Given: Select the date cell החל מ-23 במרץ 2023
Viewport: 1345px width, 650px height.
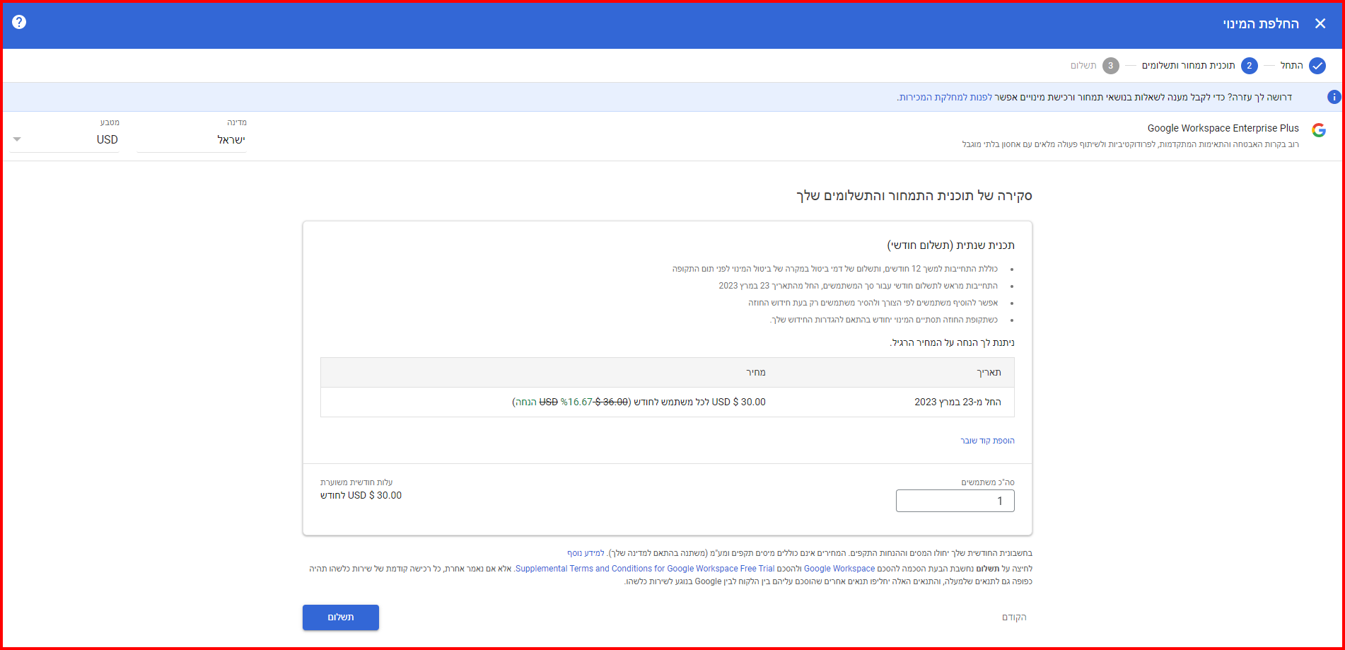Looking at the screenshot, I should 957,402.
